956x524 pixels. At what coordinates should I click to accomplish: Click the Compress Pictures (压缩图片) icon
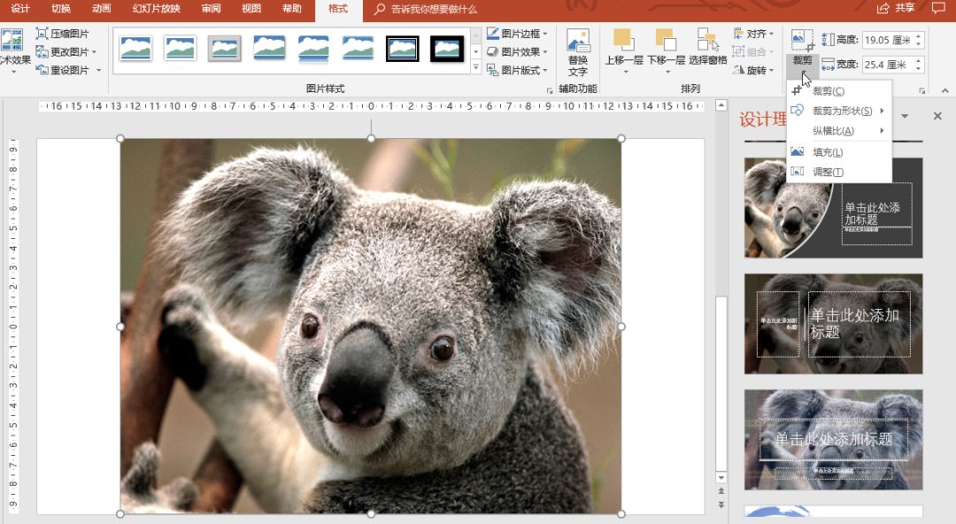(x=42, y=34)
